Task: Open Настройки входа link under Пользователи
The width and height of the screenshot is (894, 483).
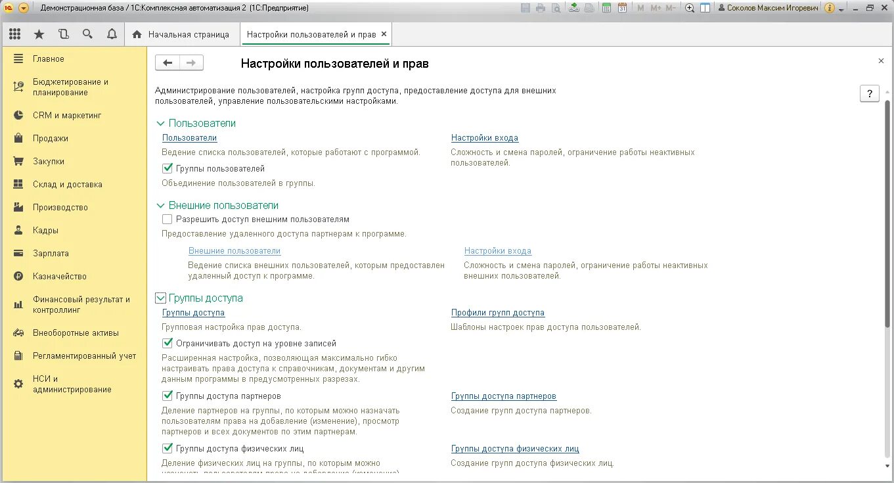Action: tap(485, 138)
